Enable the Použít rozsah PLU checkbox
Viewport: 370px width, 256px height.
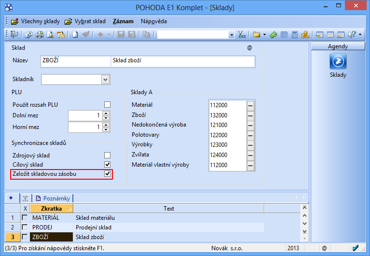pyautogui.click(x=108, y=104)
